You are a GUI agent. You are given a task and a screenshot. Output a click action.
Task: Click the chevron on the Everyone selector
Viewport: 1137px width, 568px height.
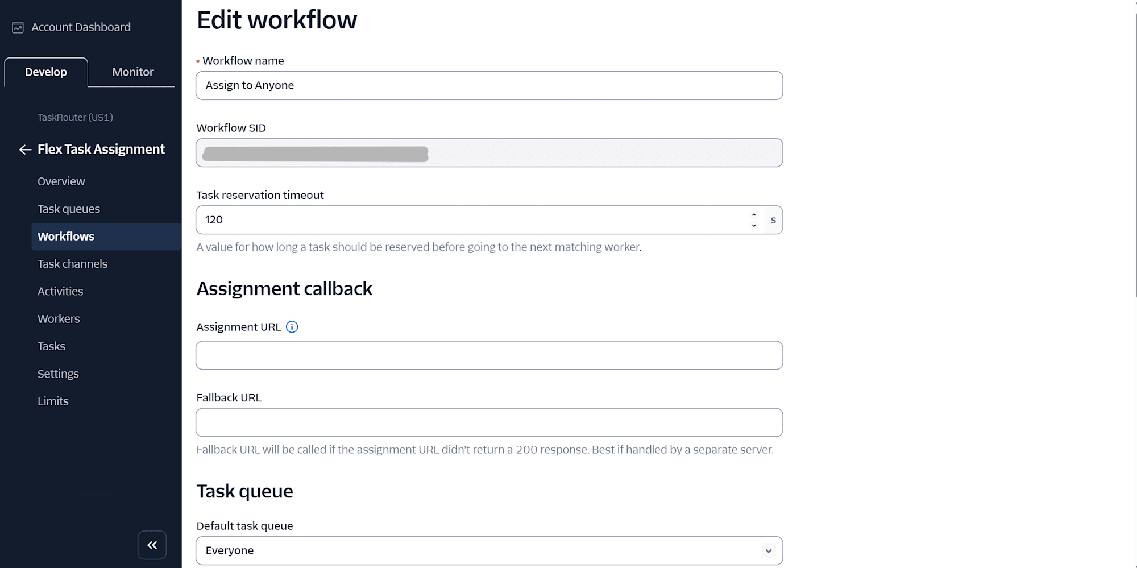[x=768, y=550]
